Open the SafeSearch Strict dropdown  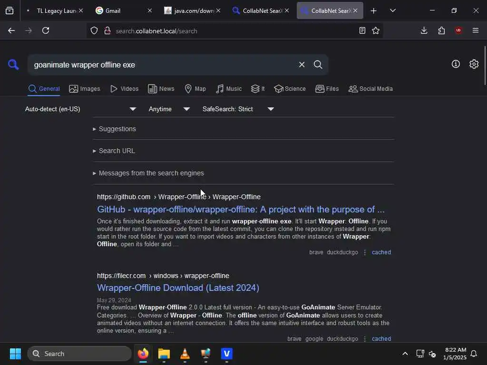238,109
